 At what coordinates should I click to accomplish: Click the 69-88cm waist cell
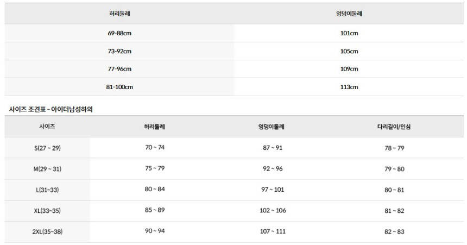click(x=119, y=33)
